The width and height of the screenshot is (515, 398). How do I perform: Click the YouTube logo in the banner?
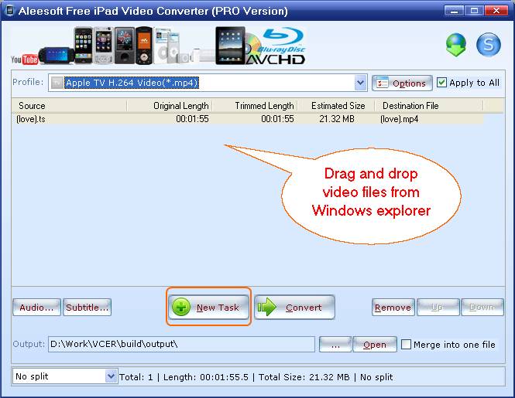[24, 60]
